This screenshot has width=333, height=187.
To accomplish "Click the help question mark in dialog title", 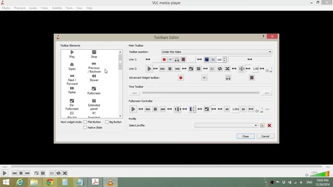I will (263, 36).
